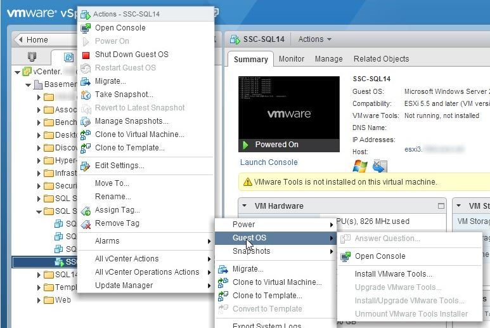Click the Remove Tag icon

[x=86, y=224]
